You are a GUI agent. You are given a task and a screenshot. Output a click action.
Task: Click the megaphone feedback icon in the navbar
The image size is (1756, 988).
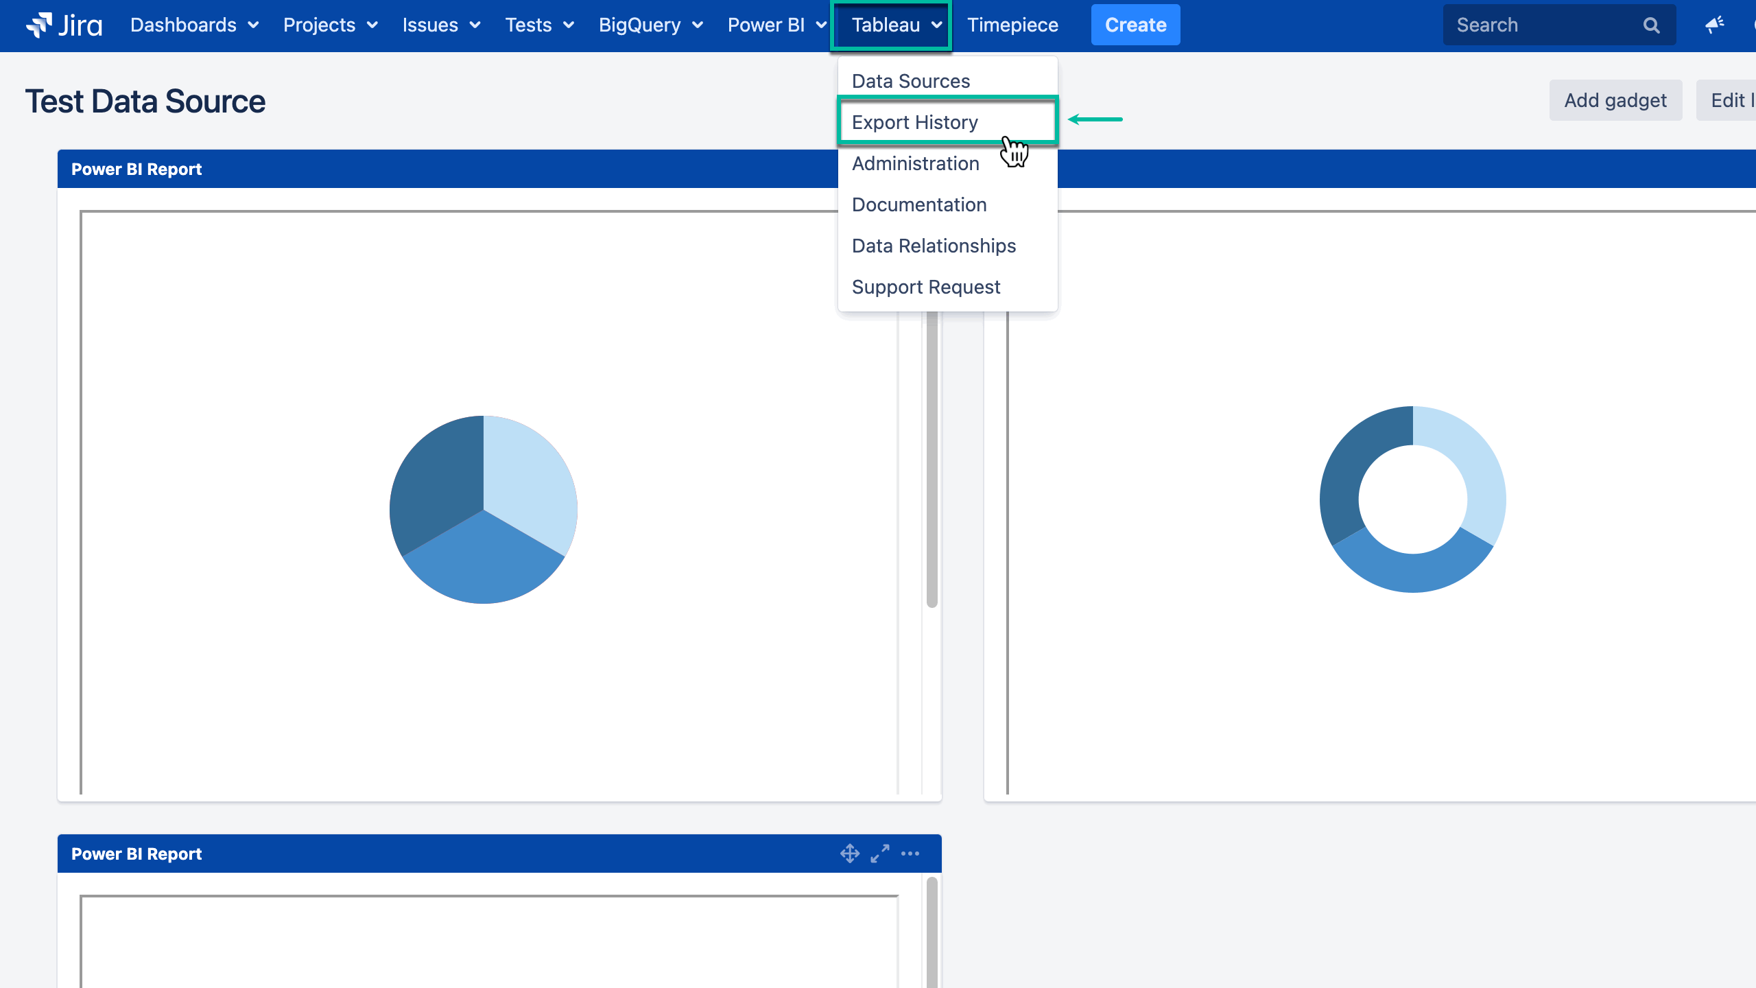tap(1714, 25)
